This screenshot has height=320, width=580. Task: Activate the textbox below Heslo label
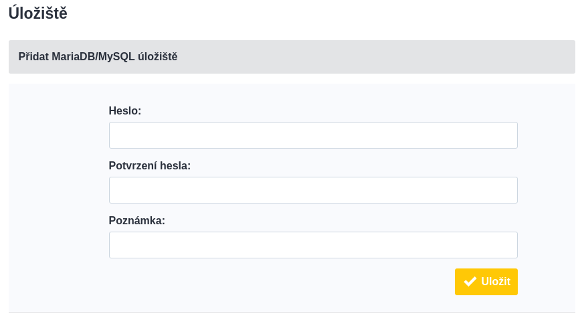tap(313, 135)
